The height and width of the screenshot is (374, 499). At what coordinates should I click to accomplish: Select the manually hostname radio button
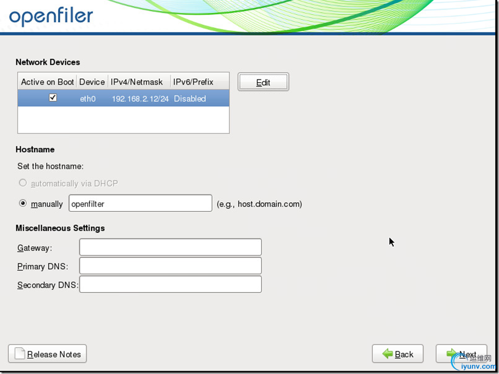pyautogui.click(x=22, y=204)
